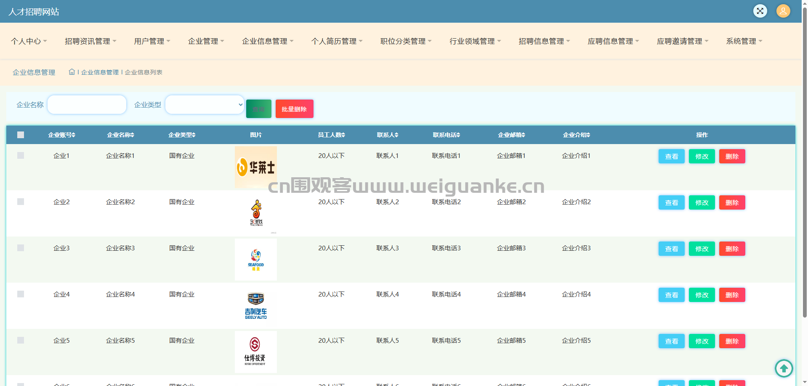Screen dimensions: 808x386
Task: Expand the 用户管理 menu
Action: pyautogui.click(x=152, y=41)
